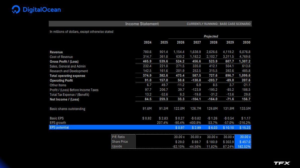Select 2025 net income value 259.3
Screen dimensions: 300x168
coord(164,99)
